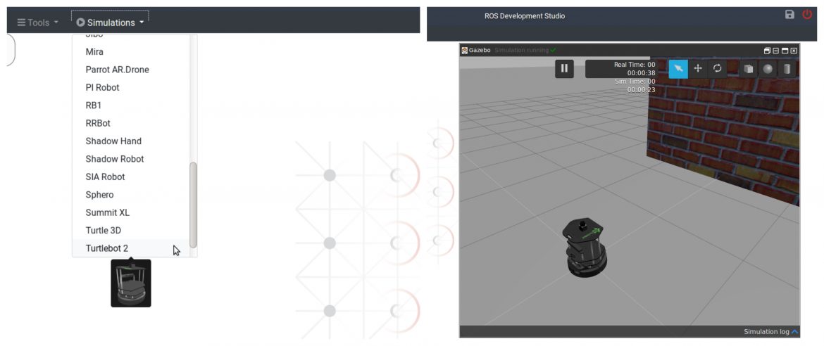Launch Turtlebot 2 simulation
Viewport: 824px width, 346px height.
pyautogui.click(x=131, y=248)
